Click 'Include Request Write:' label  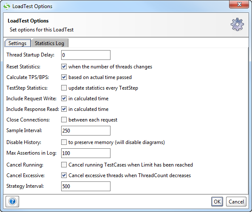point(31,99)
